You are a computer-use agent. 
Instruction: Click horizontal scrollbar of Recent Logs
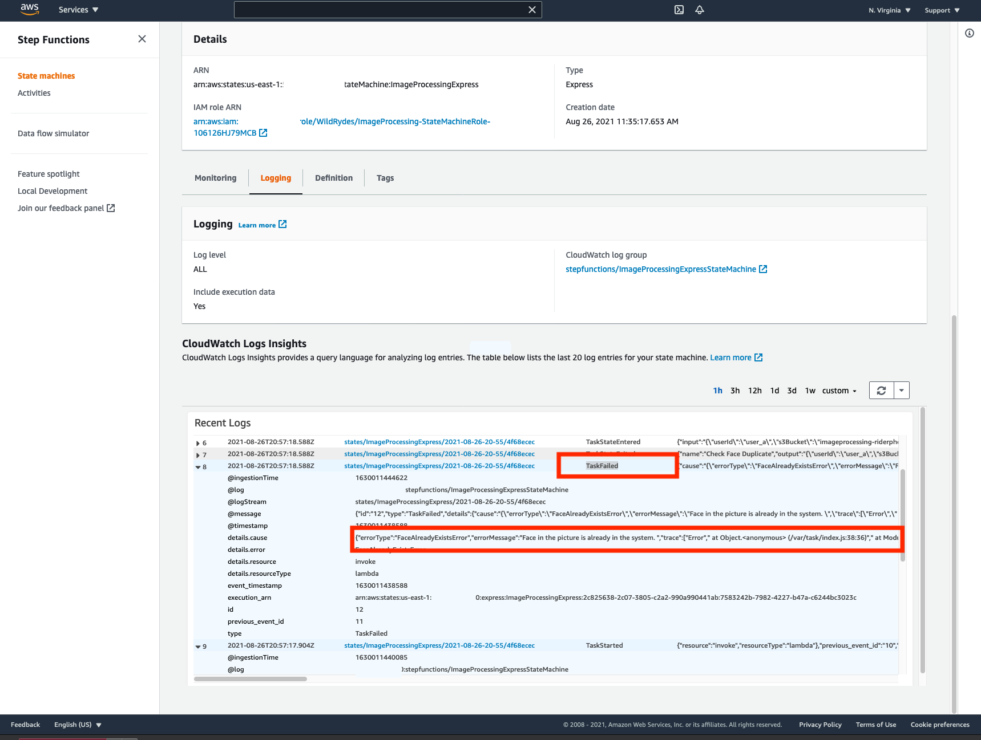(251, 679)
